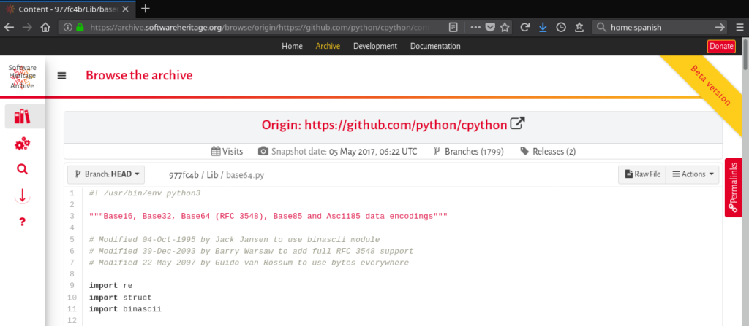
Task: Go to the Development menu item
Action: coord(374,46)
